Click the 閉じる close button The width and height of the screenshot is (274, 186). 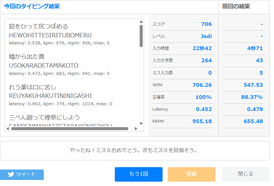(245, 174)
